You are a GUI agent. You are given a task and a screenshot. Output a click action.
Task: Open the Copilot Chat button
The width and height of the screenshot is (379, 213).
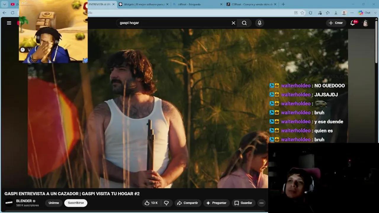point(364,13)
